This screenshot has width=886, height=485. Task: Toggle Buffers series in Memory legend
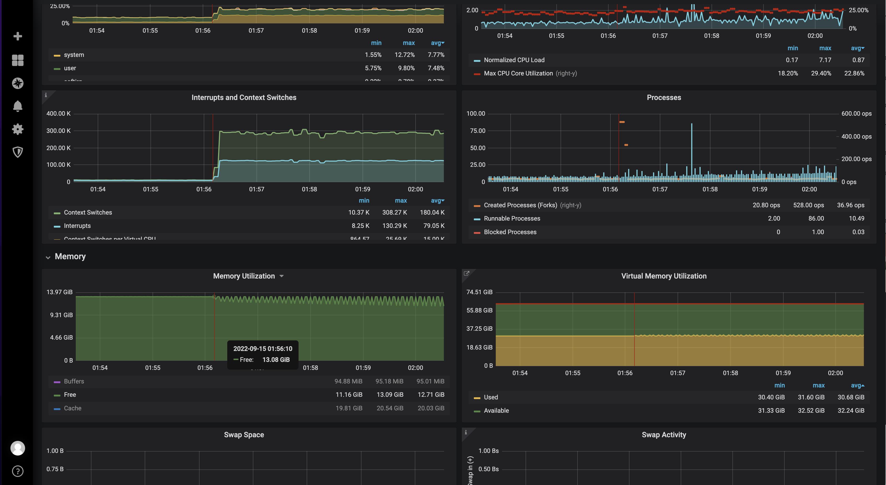pos(74,381)
